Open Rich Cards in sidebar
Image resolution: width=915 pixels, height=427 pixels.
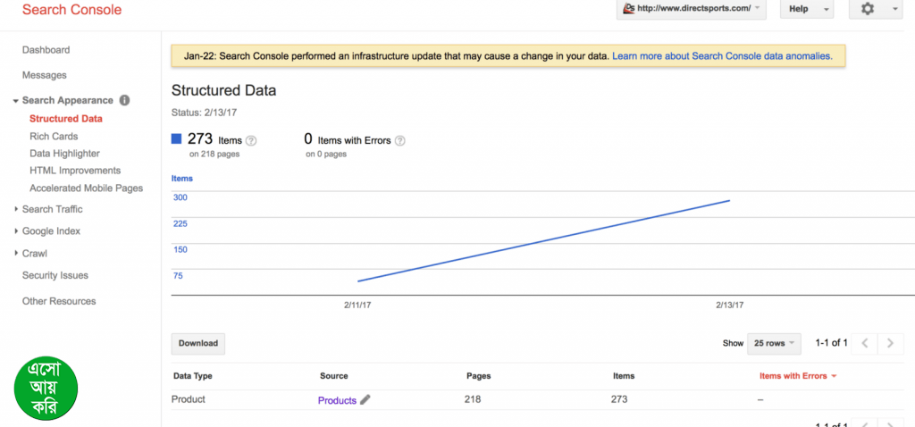pyautogui.click(x=54, y=137)
